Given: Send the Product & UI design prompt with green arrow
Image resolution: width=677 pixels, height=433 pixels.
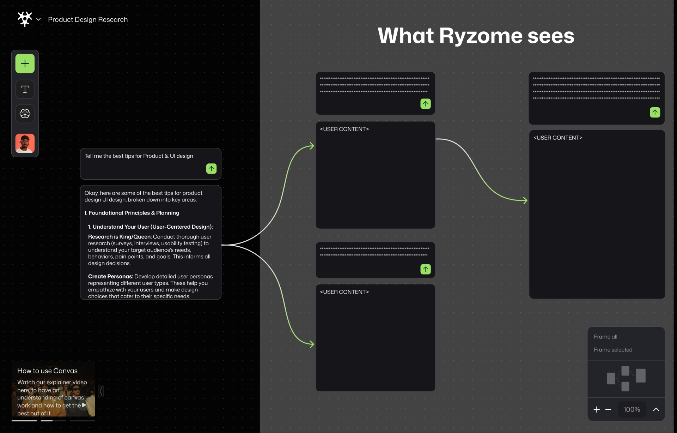Looking at the screenshot, I should [x=211, y=169].
